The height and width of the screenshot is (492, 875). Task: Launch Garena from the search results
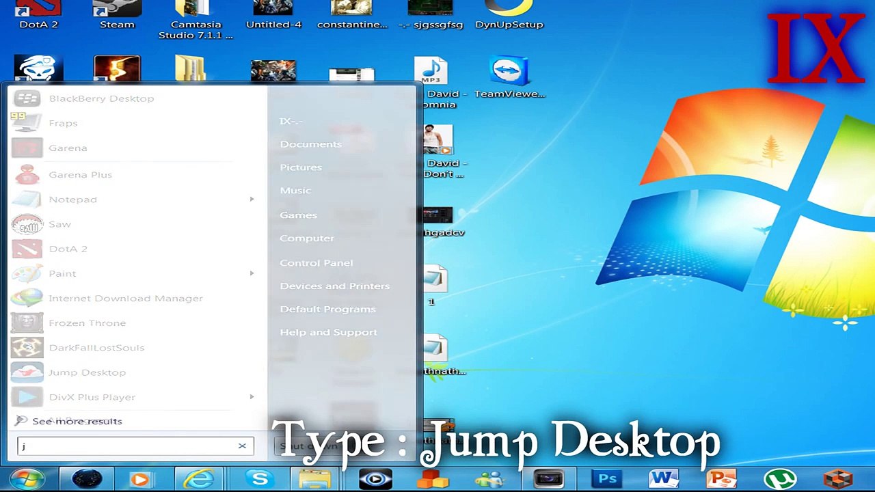pos(68,148)
